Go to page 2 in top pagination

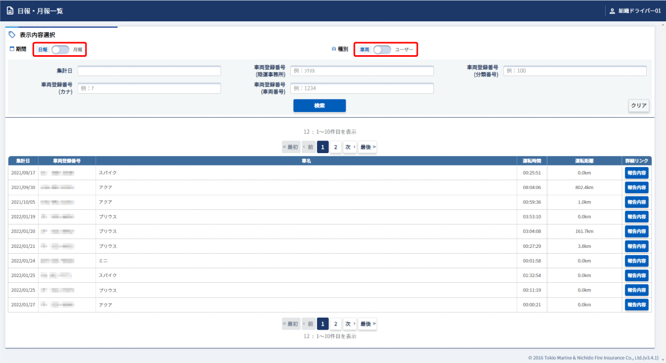(x=336, y=147)
